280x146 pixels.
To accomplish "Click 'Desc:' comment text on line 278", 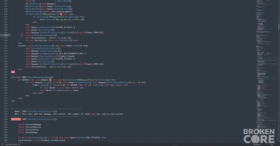I will (x=18, y=114).
